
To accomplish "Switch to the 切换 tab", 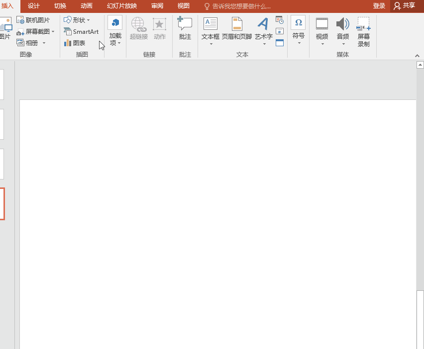I will pyautogui.click(x=60, y=6).
